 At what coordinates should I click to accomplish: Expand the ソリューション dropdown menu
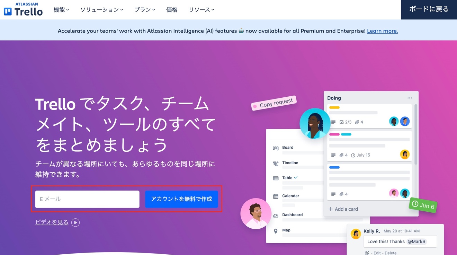[102, 10]
